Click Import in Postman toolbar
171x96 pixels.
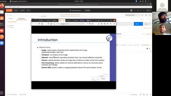coord(16,10)
